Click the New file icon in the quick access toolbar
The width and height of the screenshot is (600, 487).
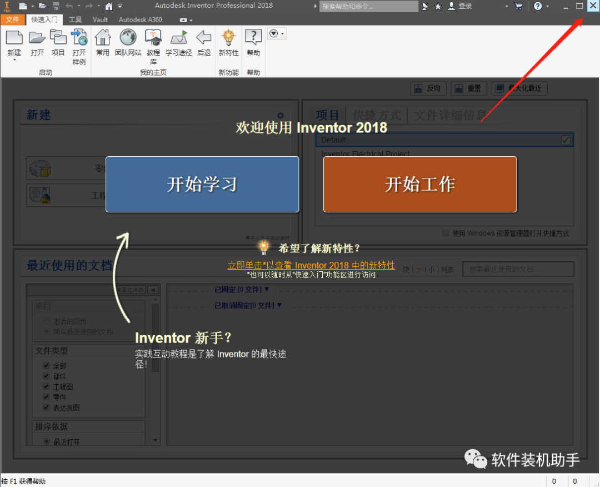coord(23,6)
